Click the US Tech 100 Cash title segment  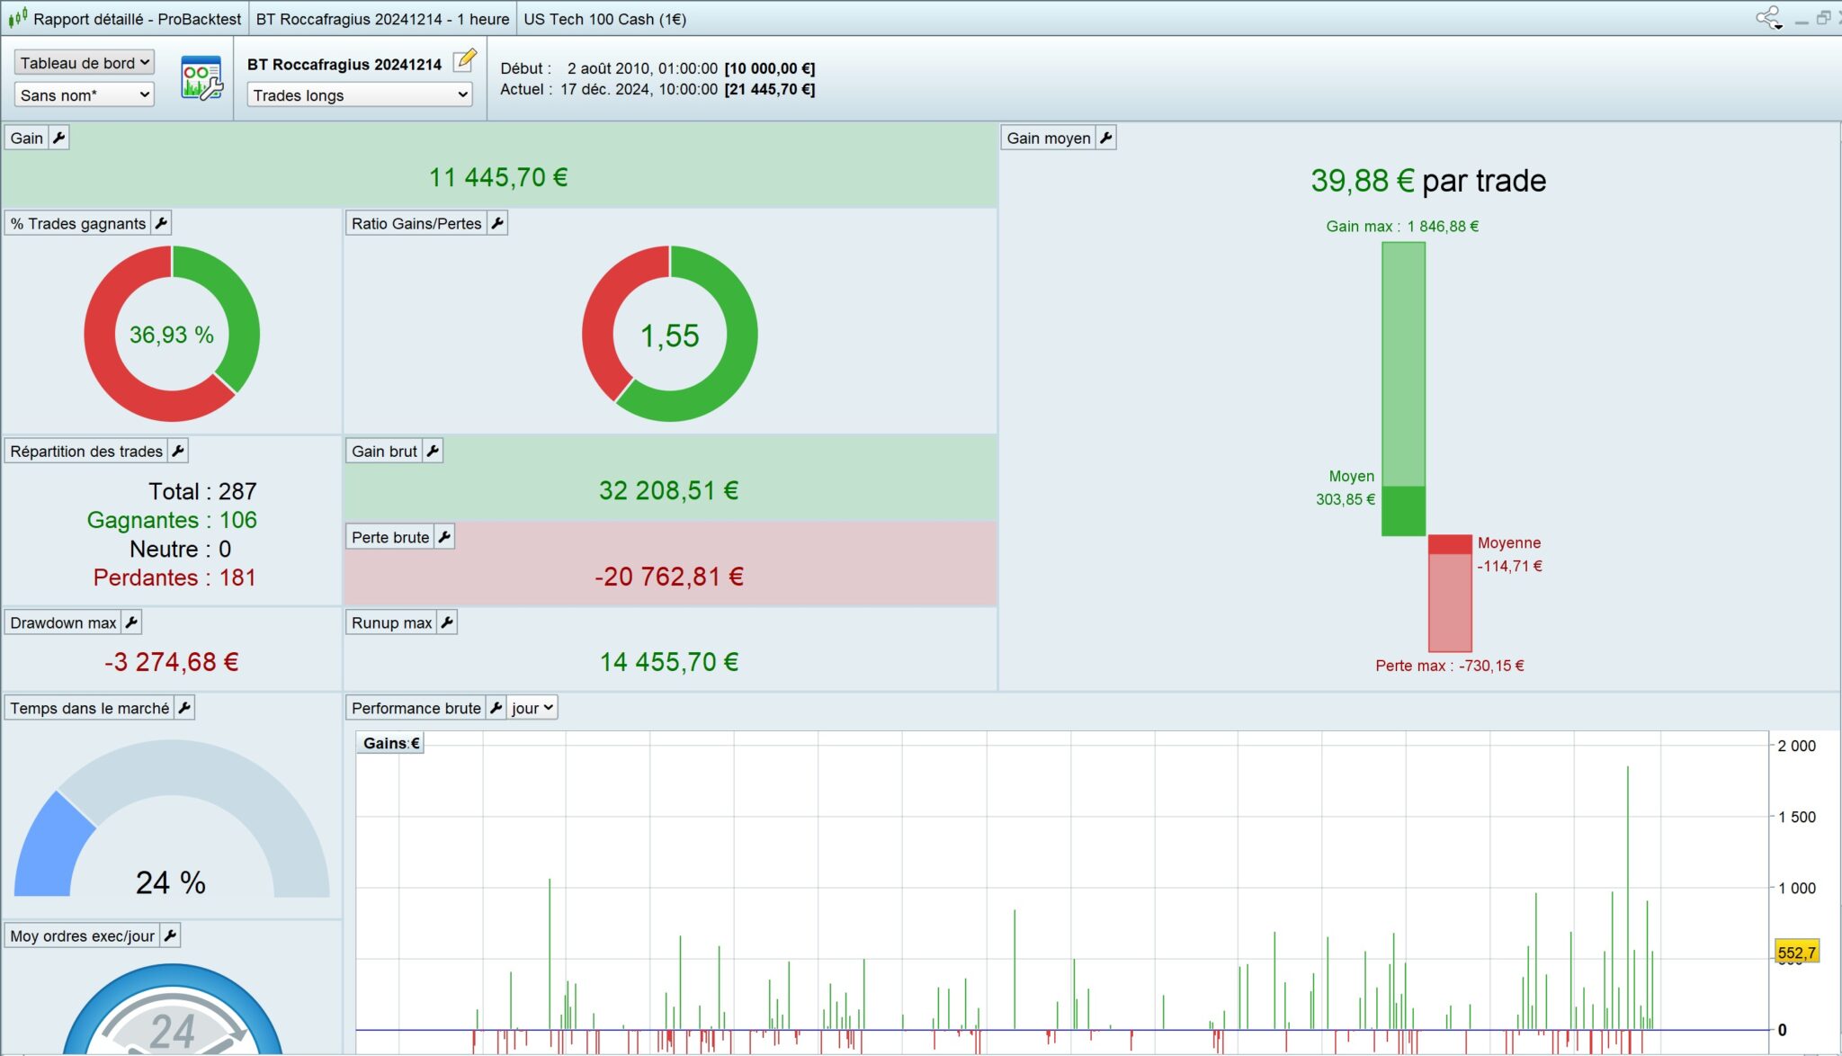604,19
